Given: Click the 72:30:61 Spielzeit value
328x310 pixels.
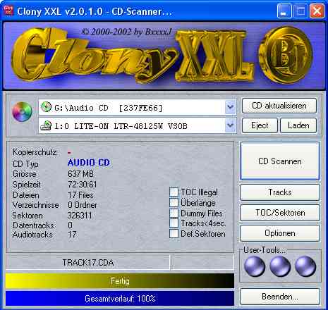Looking at the screenshot, I should pos(82,185).
